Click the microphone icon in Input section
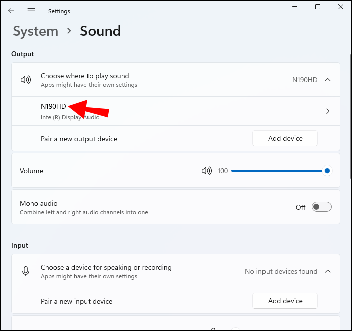Screen dimensions: 352x331 25,271
